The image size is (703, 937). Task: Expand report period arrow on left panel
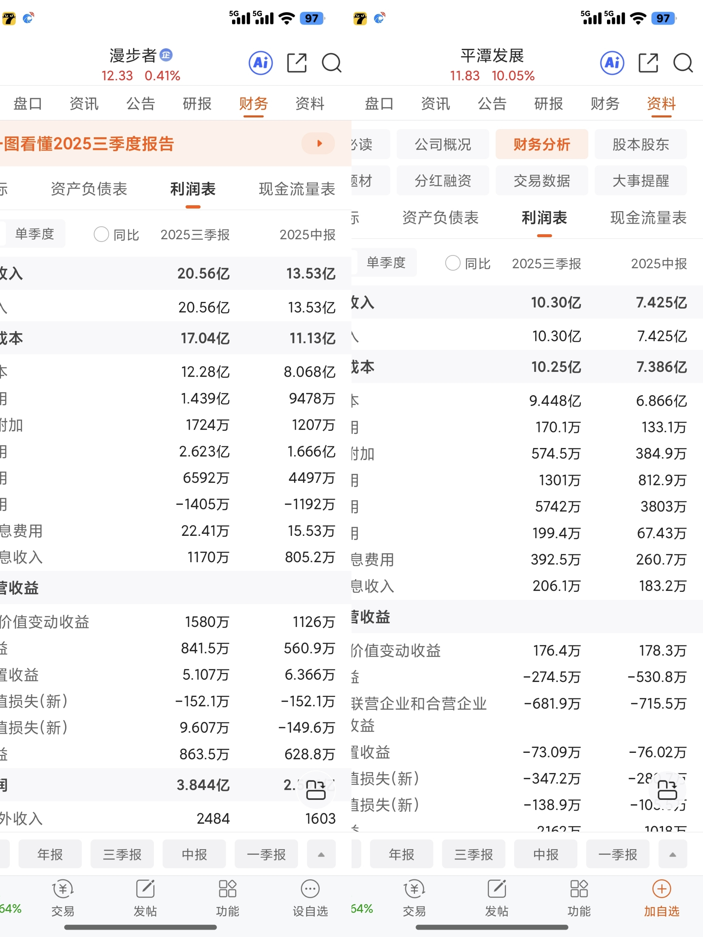click(321, 854)
